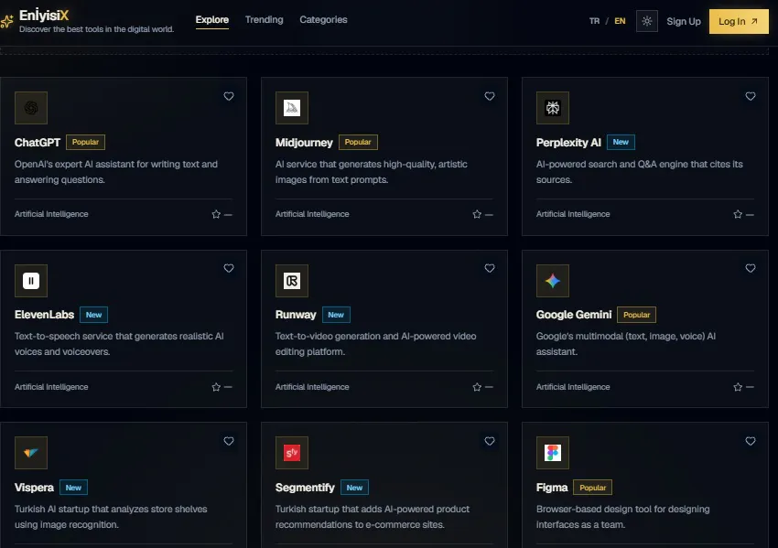Viewport: 778px width, 548px height.
Task: Click the star rating icon on Perplexity AI card
Action: pyautogui.click(x=738, y=214)
